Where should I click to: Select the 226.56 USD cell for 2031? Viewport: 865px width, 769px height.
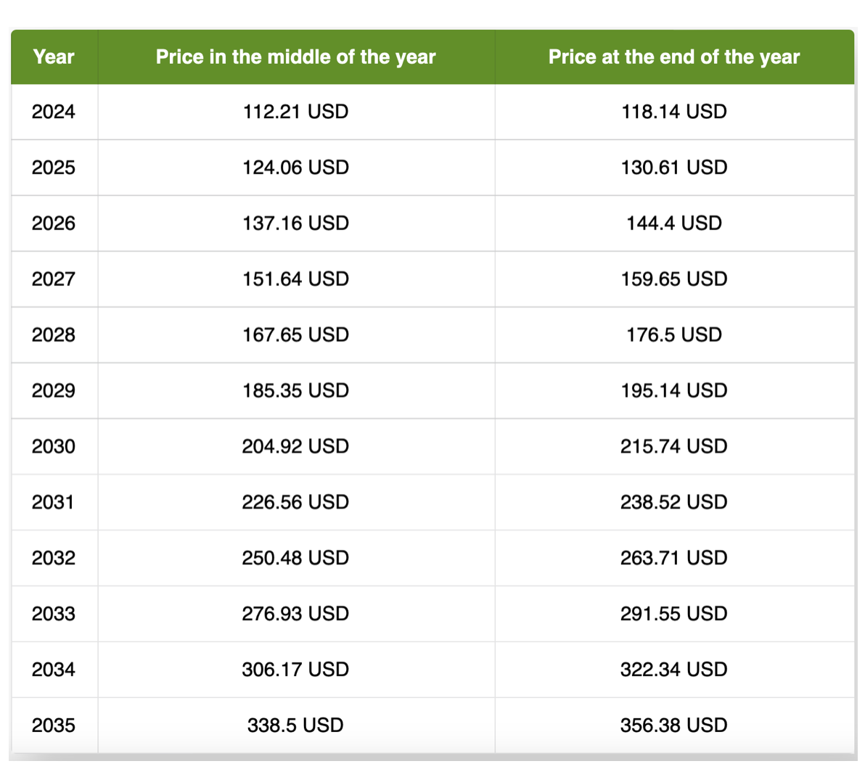[x=295, y=503]
